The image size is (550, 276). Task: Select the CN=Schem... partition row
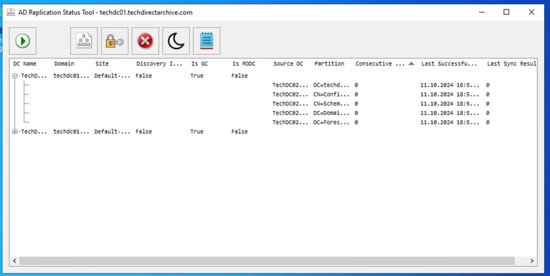[x=331, y=104]
